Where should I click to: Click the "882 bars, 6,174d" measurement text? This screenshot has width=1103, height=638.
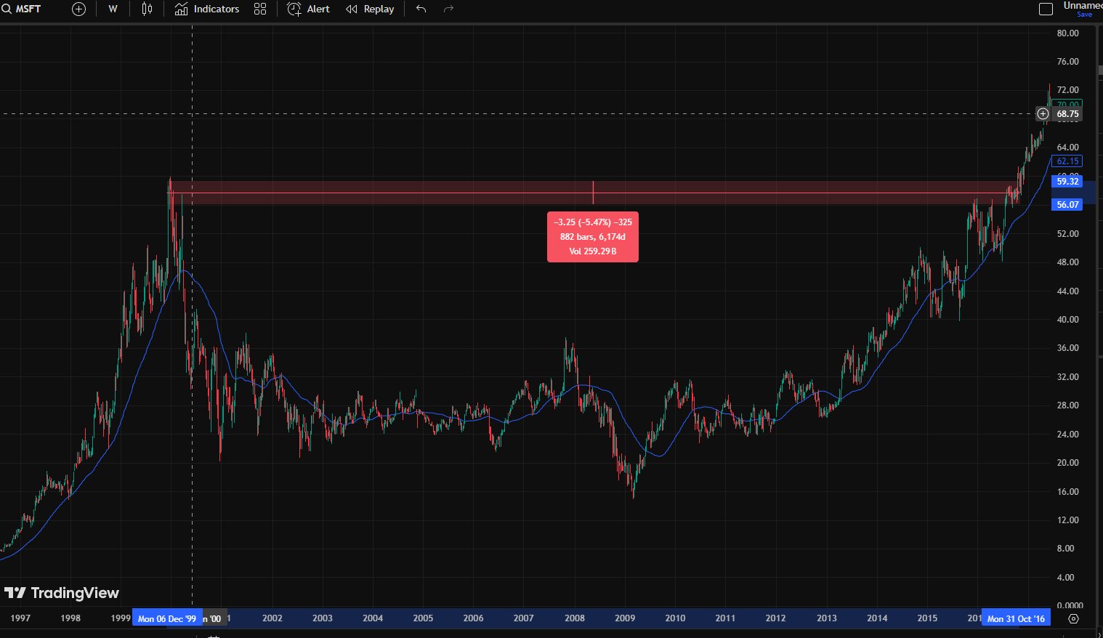tap(593, 237)
